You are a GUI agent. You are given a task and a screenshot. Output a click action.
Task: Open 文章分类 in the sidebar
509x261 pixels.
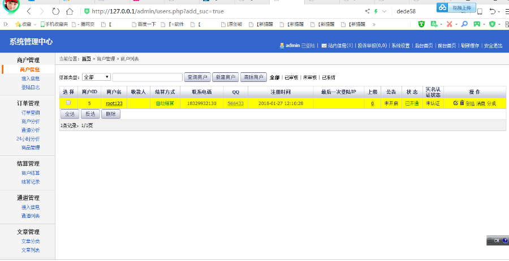click(x=31, y=241)
